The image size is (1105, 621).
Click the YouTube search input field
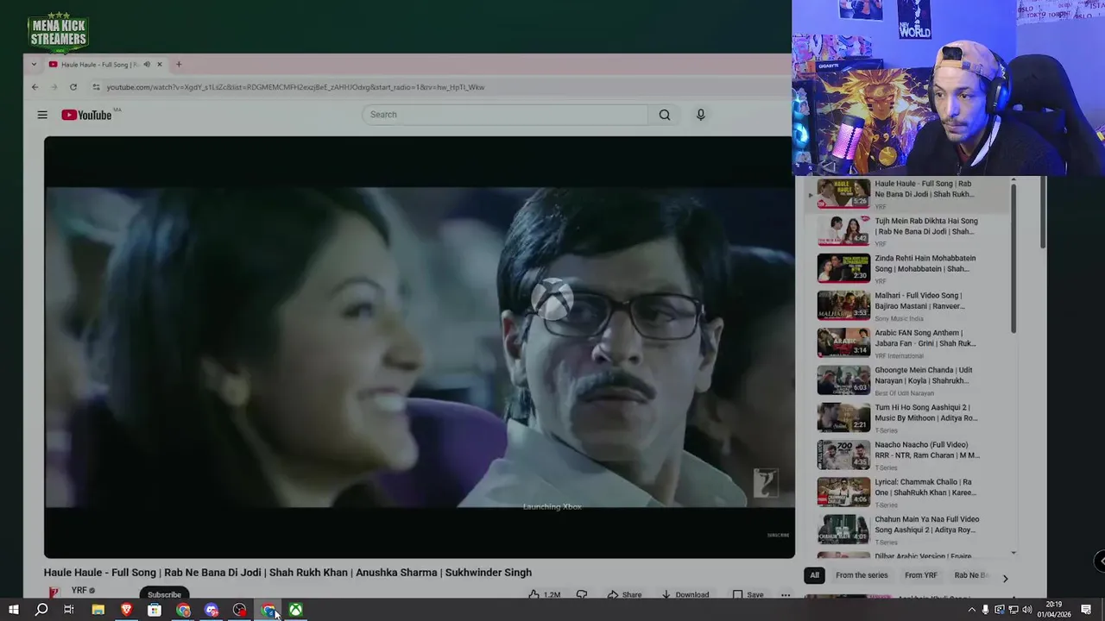505,115
